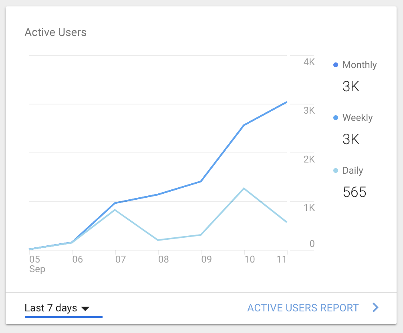Screen dimensions: 403x333
Task: Click the weekly line endpoint at date 11
Action: (286, 102)
